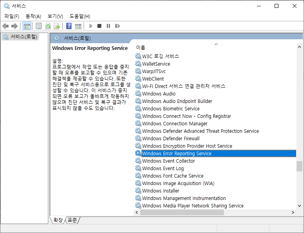Viewport: 304px width, 233px height.
Task: Go back using the toolbar back arrow
Action: [5, 26]
